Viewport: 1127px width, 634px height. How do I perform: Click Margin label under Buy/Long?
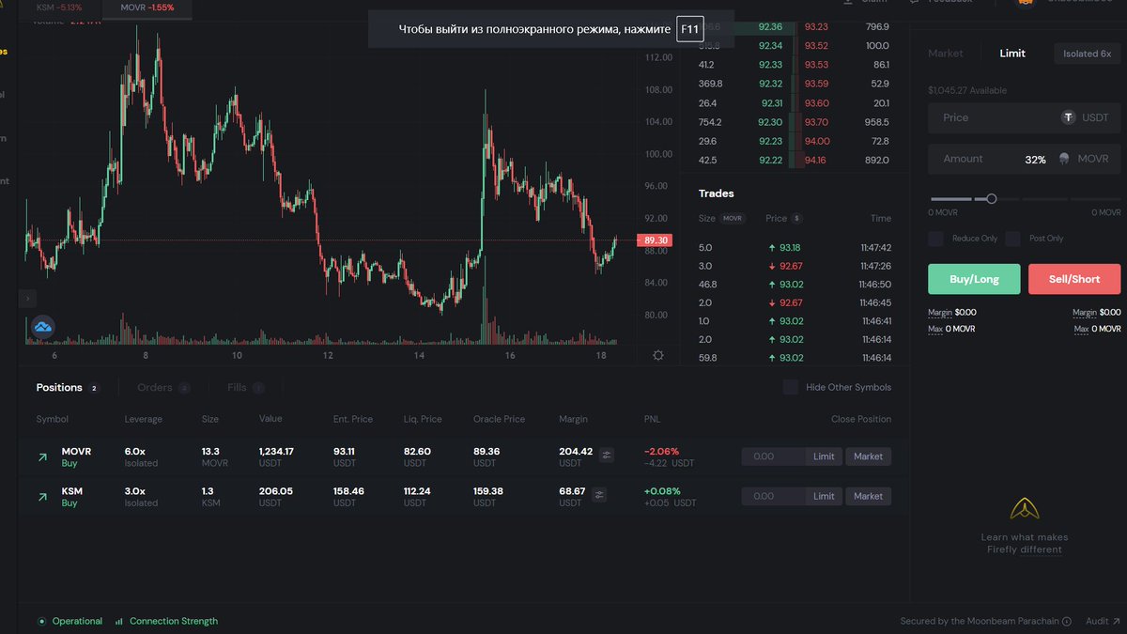pos(940,312)
